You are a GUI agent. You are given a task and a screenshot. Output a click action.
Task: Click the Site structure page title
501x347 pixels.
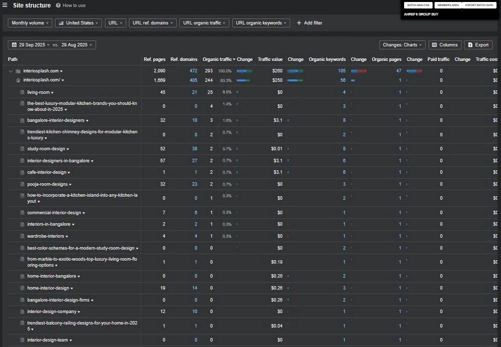point(31,5)
